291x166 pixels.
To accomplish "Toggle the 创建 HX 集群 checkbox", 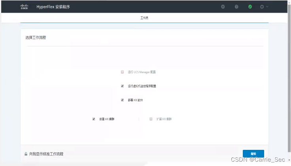I will point(94,119).
